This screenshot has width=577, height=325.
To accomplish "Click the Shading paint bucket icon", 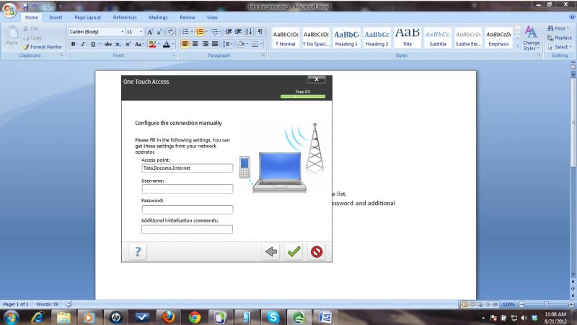I will tap(241, 44).
